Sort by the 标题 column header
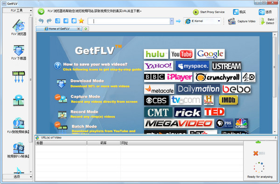Viewport: 280px width, 184px height. point(61,143)
